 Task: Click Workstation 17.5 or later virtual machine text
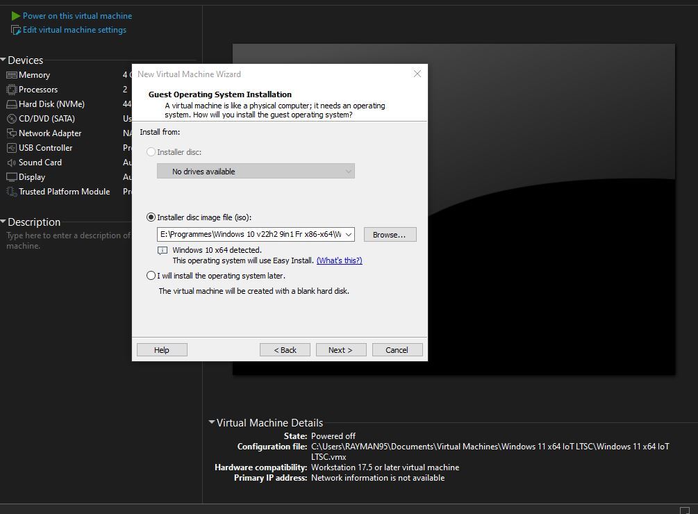pyautogui.click(x=385, y=467)
